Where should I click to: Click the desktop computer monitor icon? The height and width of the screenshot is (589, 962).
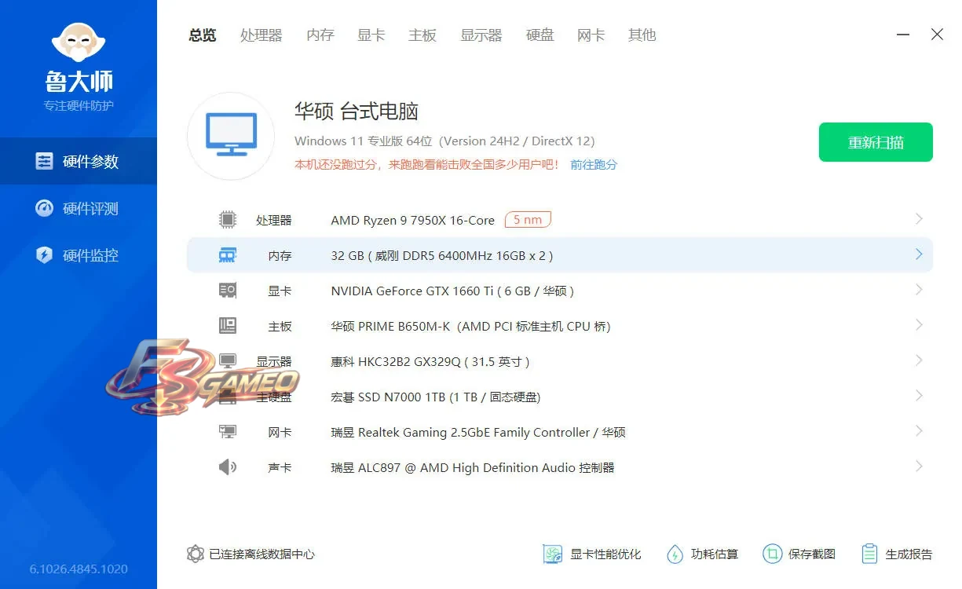click(x=231, y=136)
